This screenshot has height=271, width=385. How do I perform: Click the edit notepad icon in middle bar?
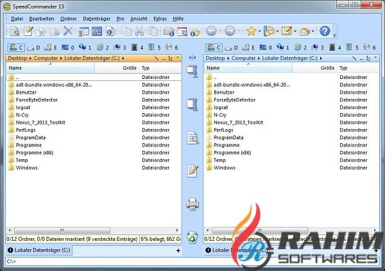(193, 171)
